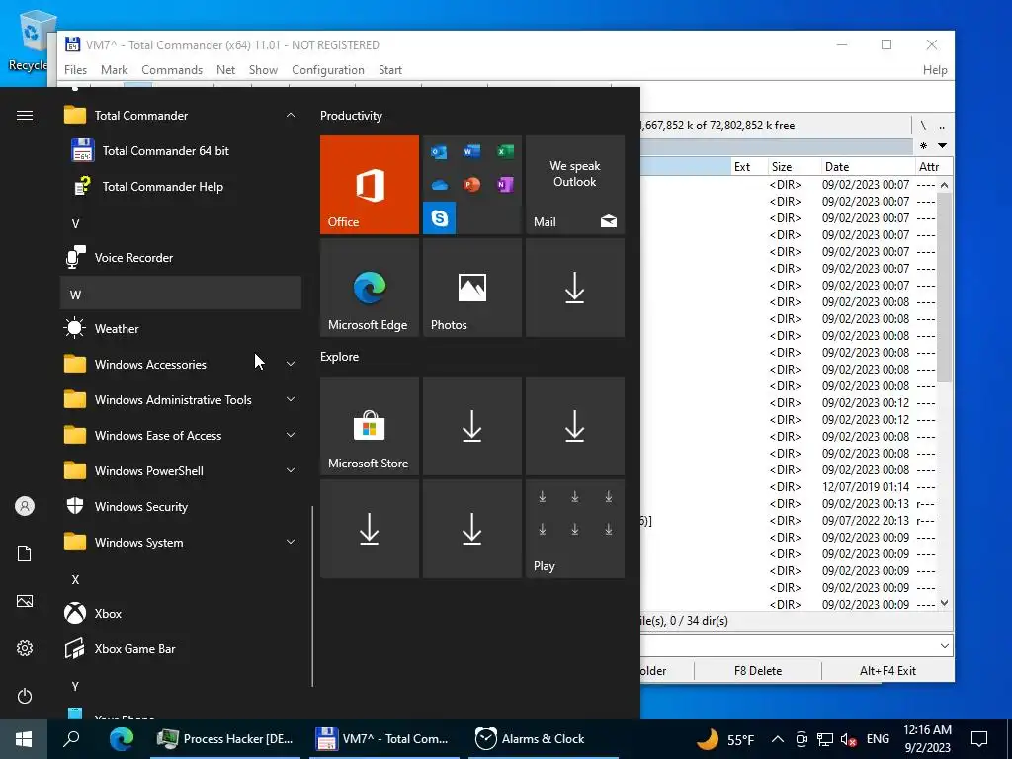Open the Show menu

263,70
